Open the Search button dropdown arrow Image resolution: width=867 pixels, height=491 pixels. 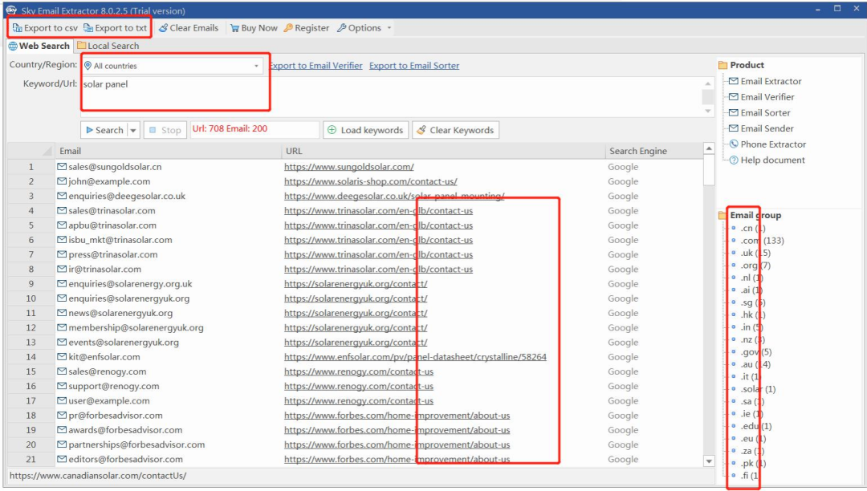[x=133, y=130]
